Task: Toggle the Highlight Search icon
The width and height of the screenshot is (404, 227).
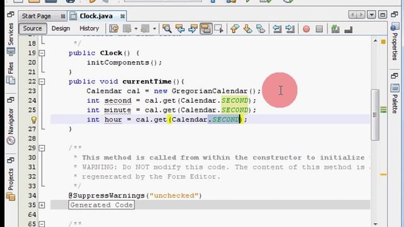Action: 206,28
